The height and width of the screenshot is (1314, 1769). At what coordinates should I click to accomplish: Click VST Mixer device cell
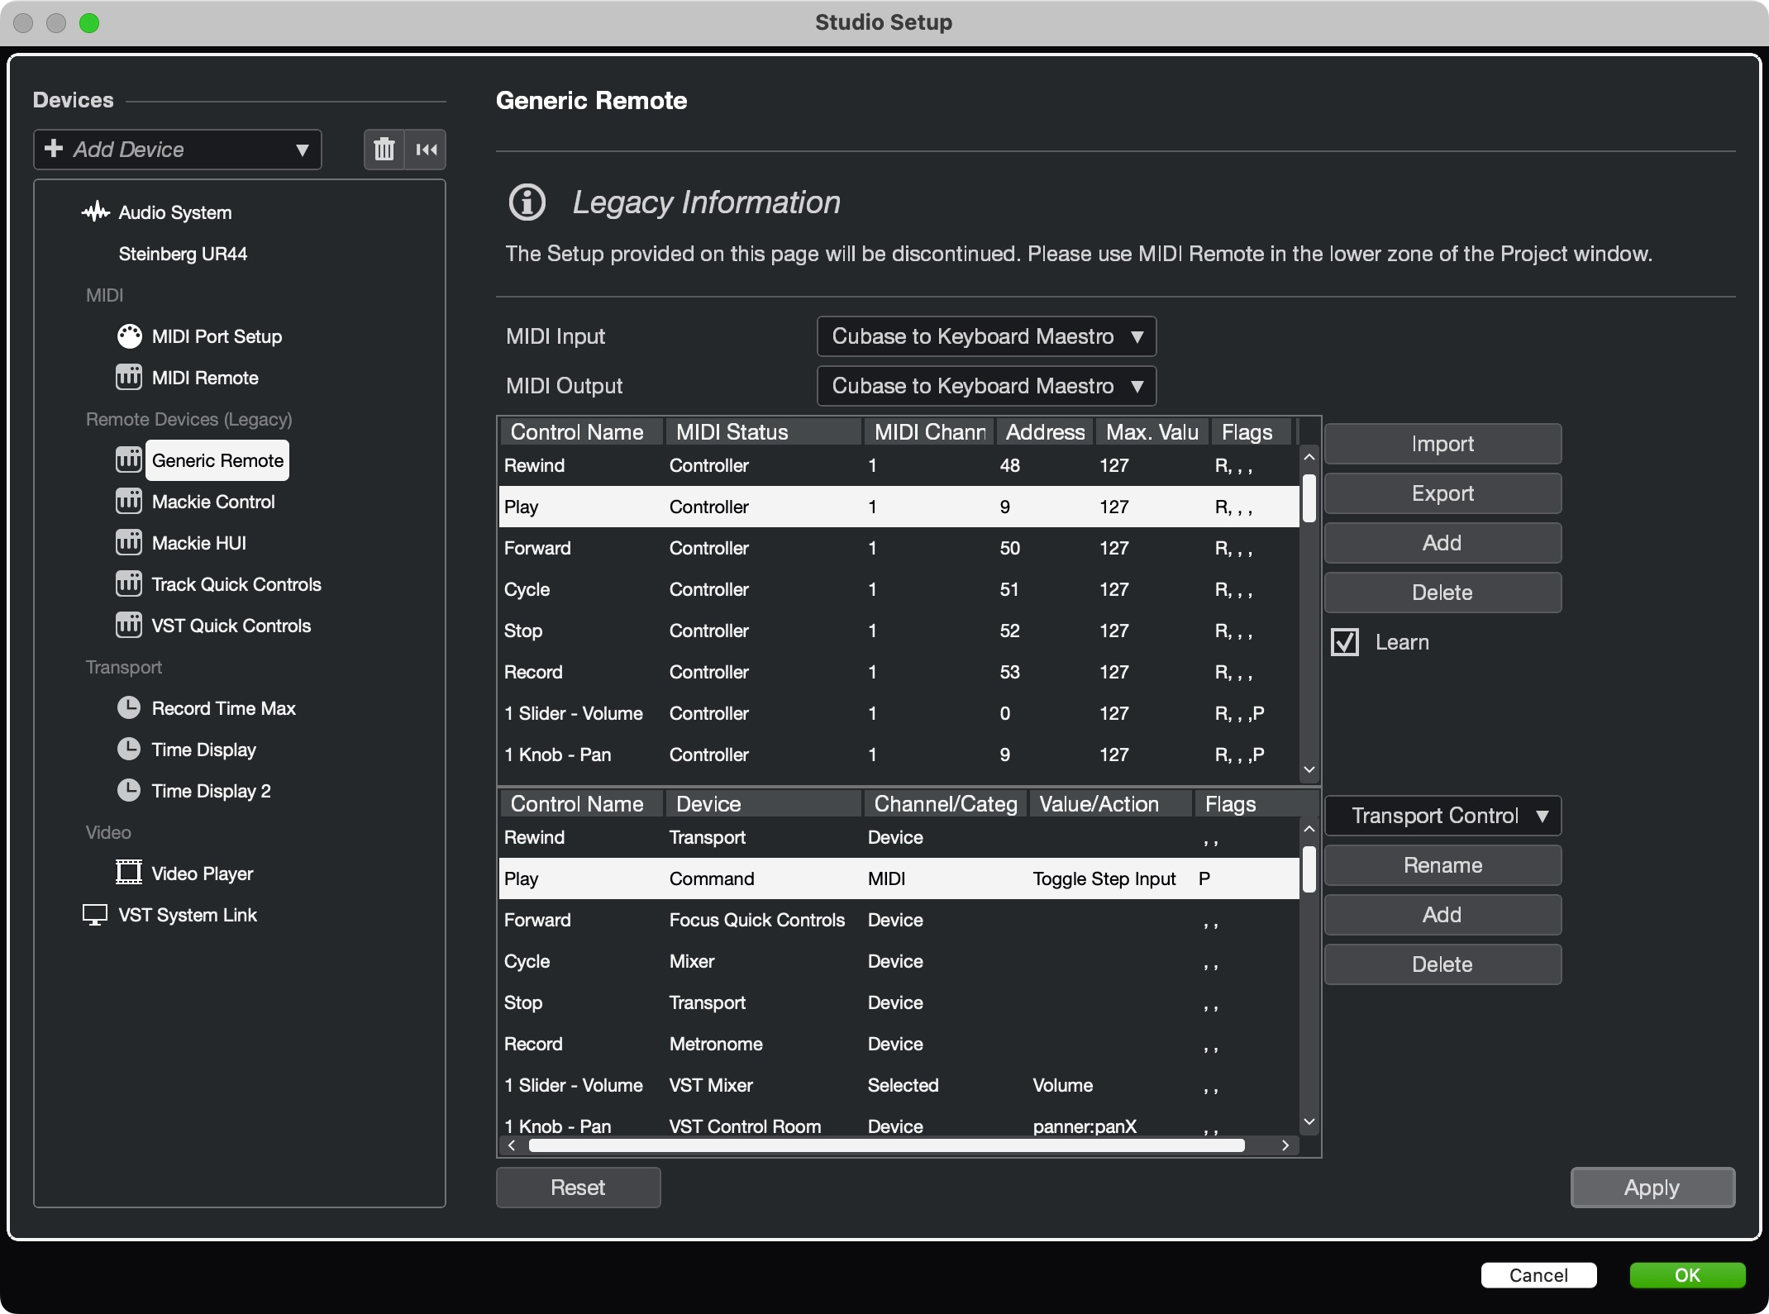710,1085
